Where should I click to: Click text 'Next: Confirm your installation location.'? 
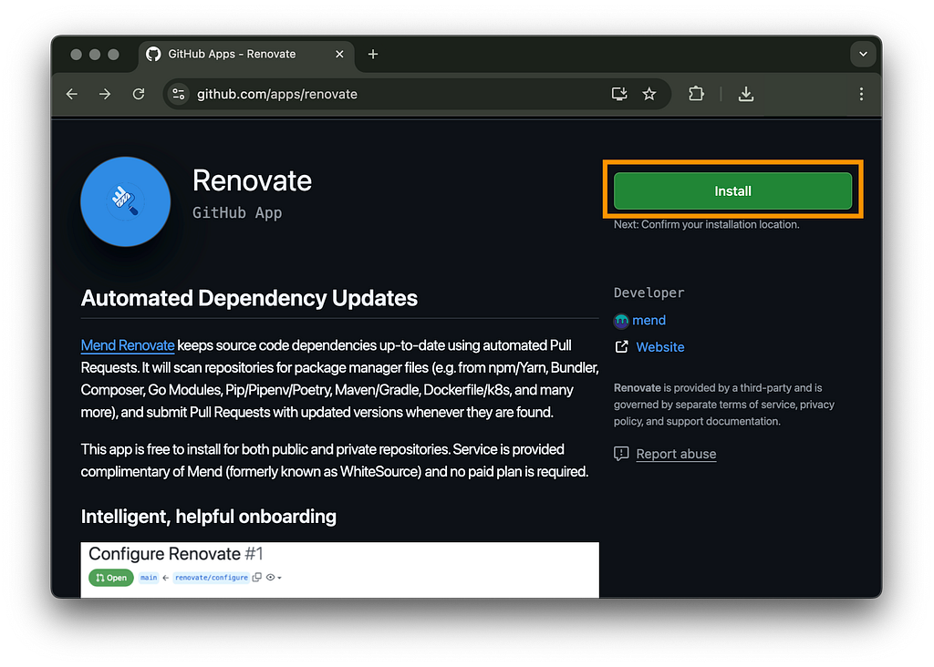(x=707, y=224)
